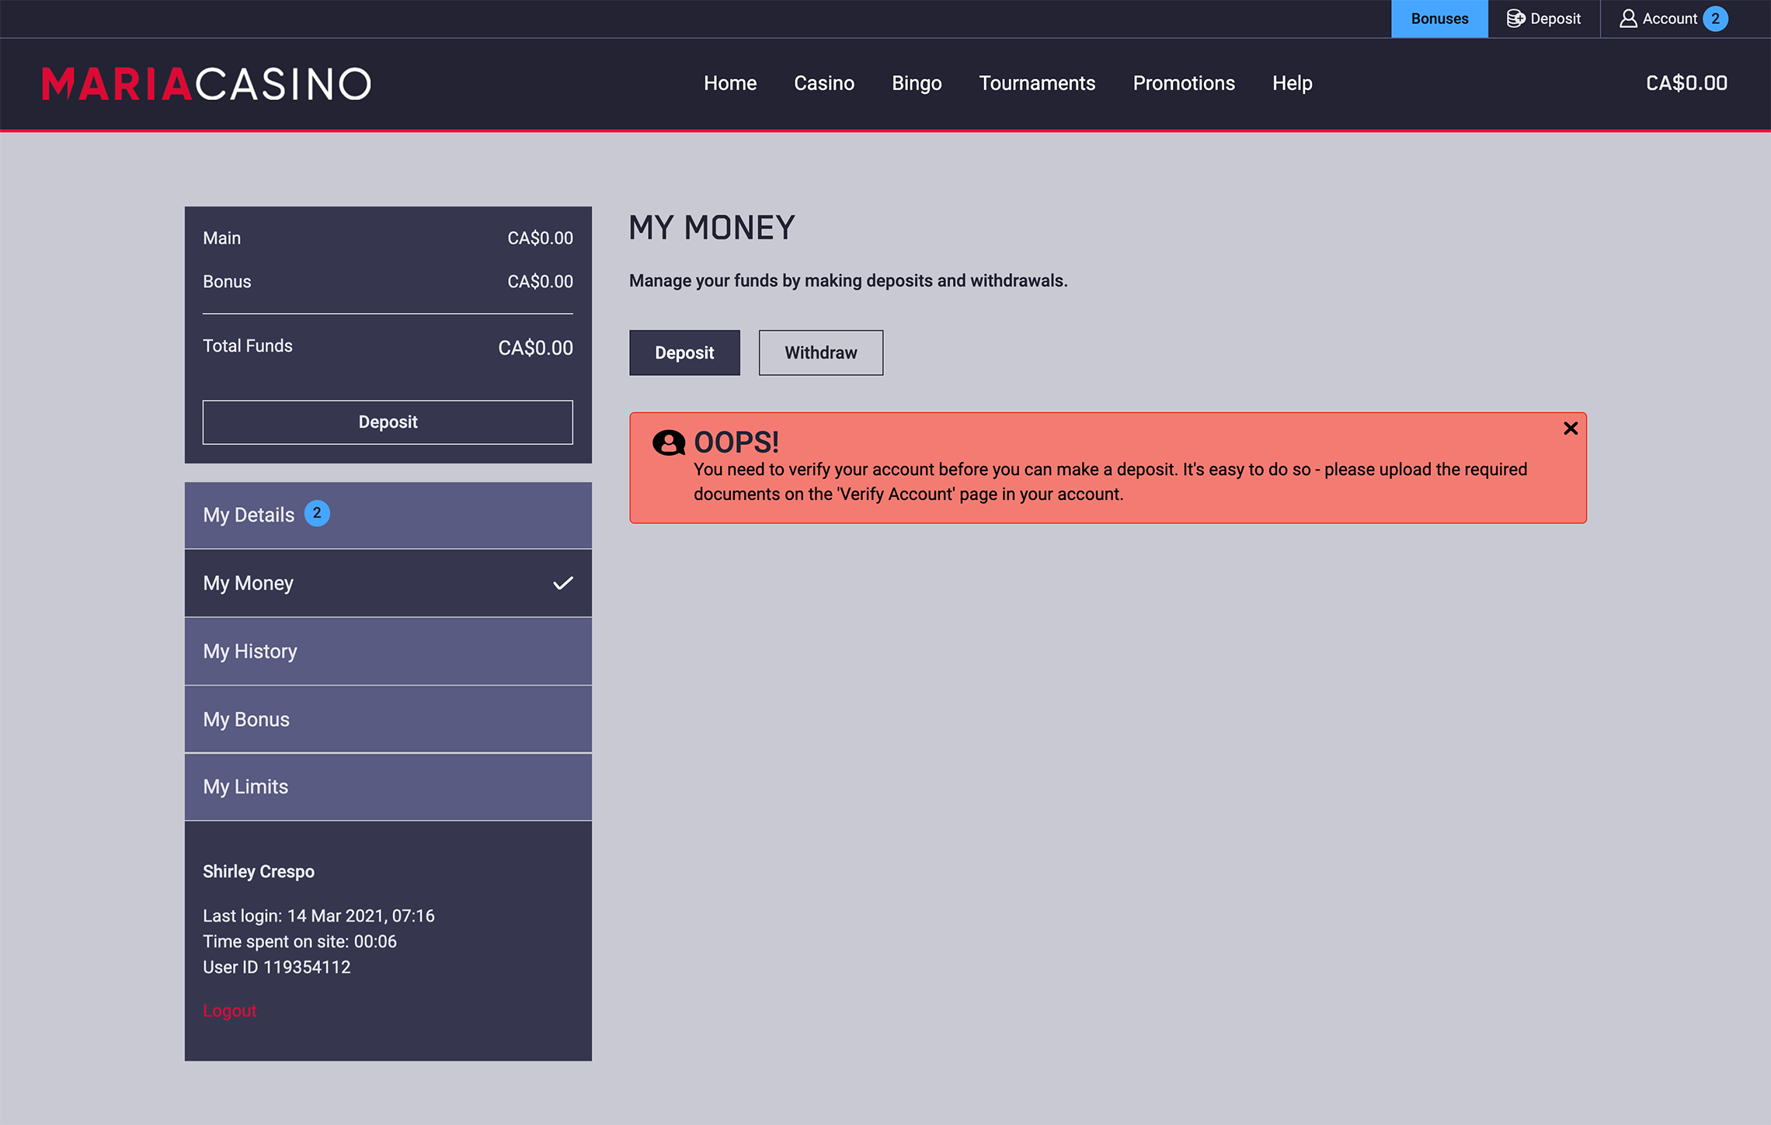Image resolution: width=1771 pixels, height=1125 pixels.
Task: Click the Withdraw button
Action: coord(821,352)
